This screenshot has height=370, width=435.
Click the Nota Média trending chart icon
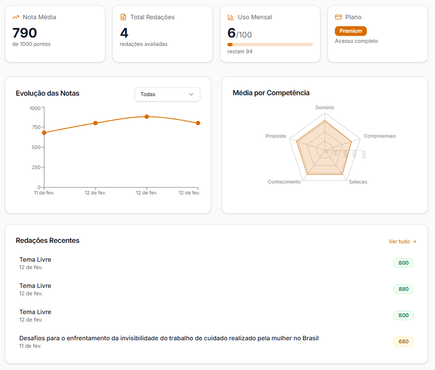[16, 17]
